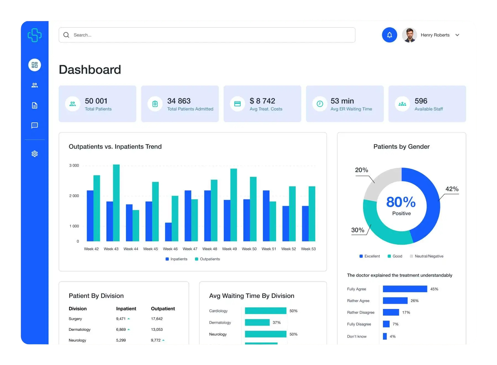497x365 pixels.
Task: Click Neurology outpatient value 9,772
Action: (x=156, y=340)
